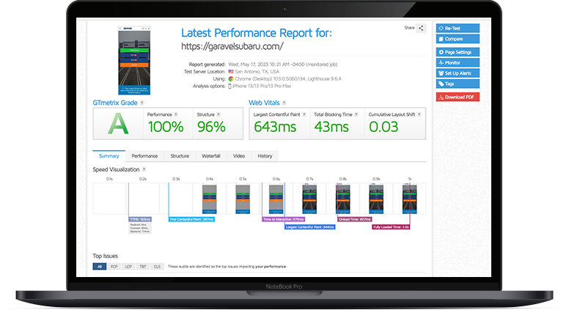Switch to the Summary tab
The height and width of the screenshot is (310, 569).
click(109, 156)
